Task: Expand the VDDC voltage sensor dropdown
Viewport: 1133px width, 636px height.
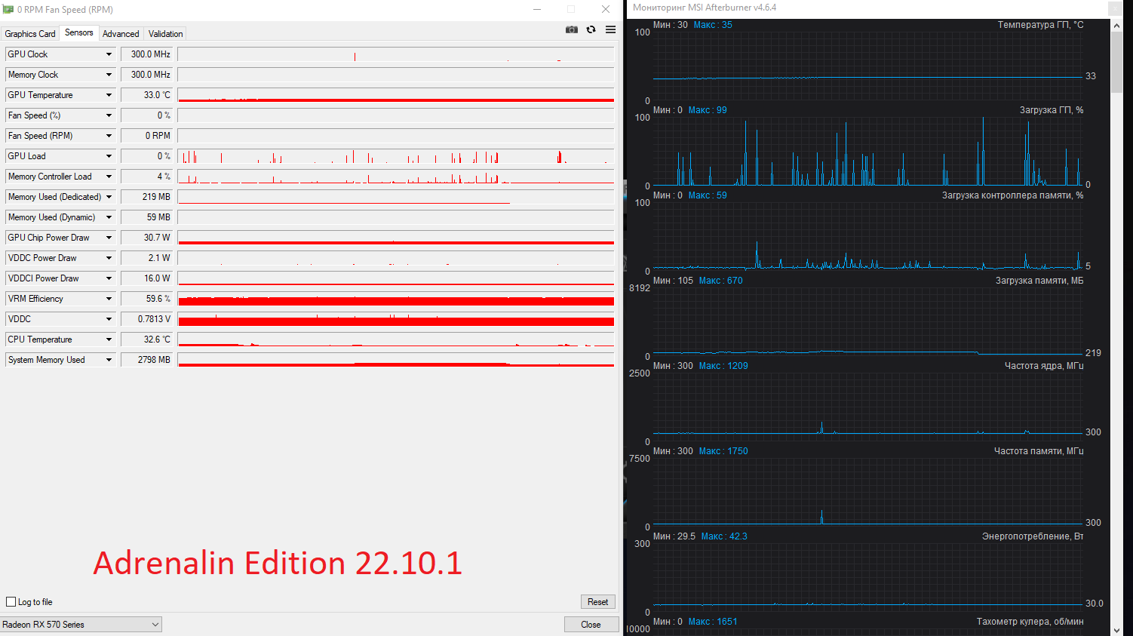Action: pos(109,319)
